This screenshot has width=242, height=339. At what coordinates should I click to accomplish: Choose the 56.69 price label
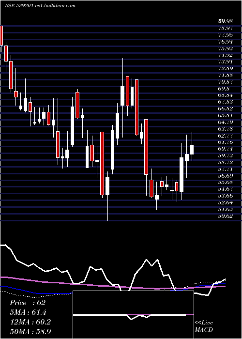(x=226, y=176)
